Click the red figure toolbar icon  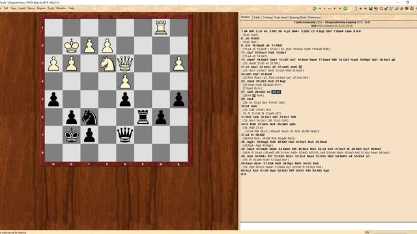tap(381, 8)
